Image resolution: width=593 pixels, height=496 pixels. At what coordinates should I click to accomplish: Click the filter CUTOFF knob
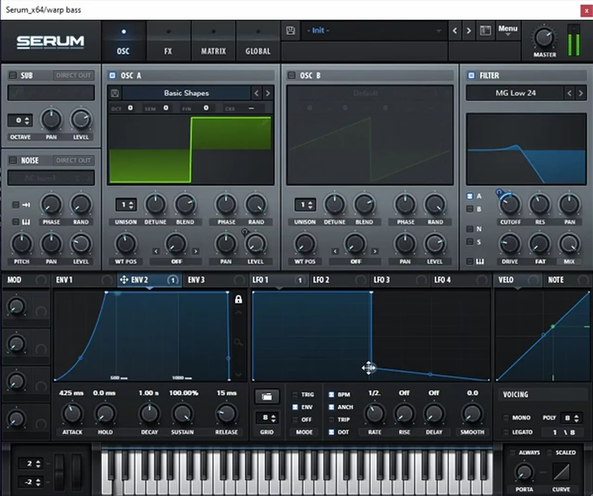(x=510, y=204)
